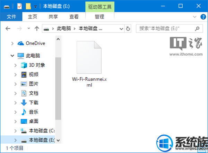Screen dimensions: 208x153
Task: Click the Properties quick access icon
Action: (19, 6)
